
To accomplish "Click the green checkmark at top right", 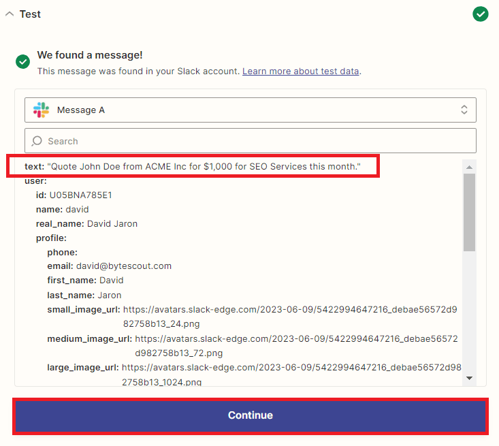I will point(481,14).
